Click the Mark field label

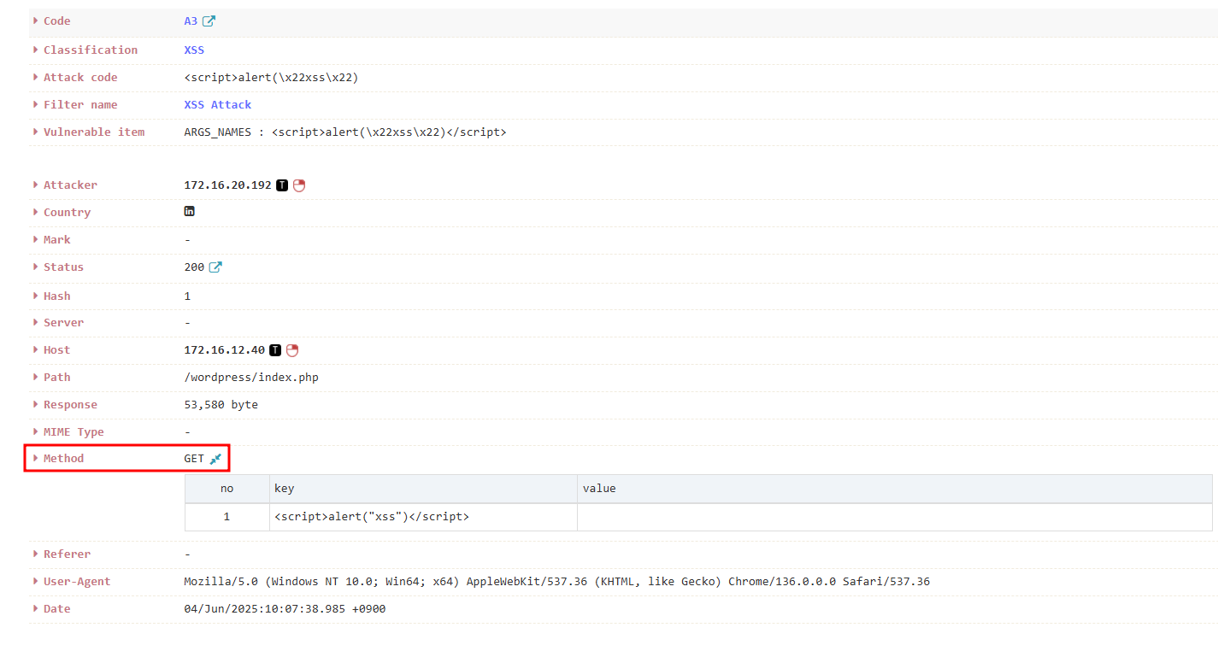click(x=57, y=240)
